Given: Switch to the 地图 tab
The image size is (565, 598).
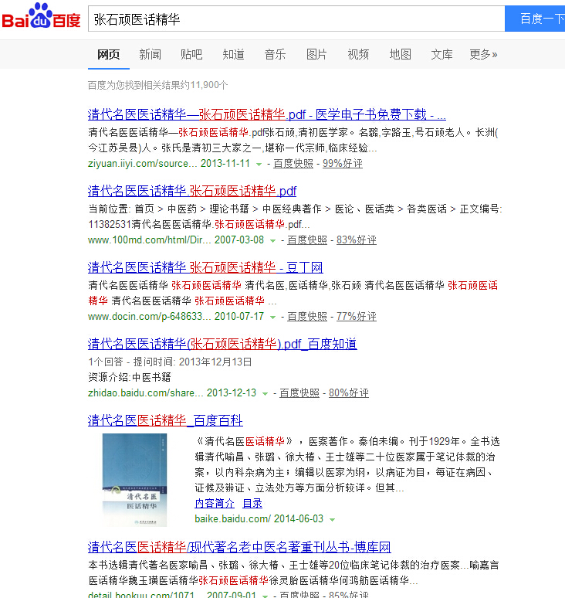Looking at the screenshot, I should click(400, 55).
